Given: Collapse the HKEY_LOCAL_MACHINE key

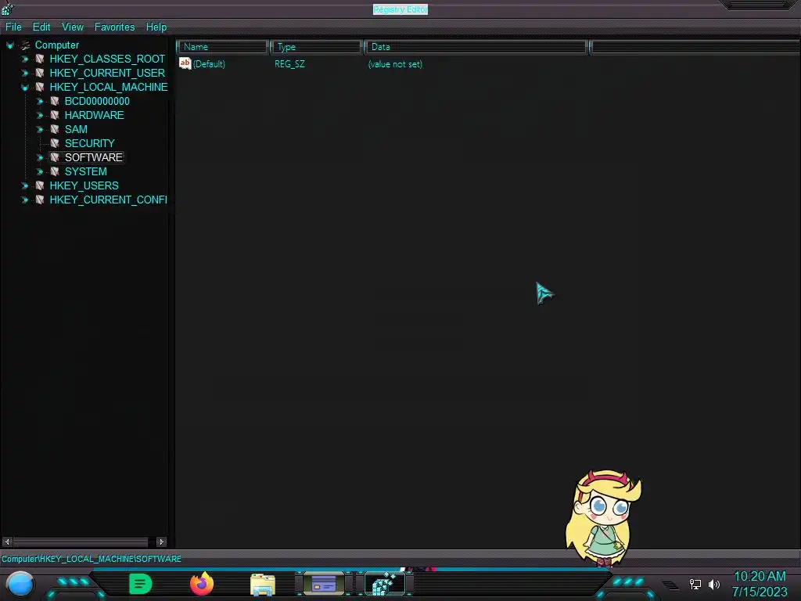Looking at the screenshot, I should [x=24, y=88].
